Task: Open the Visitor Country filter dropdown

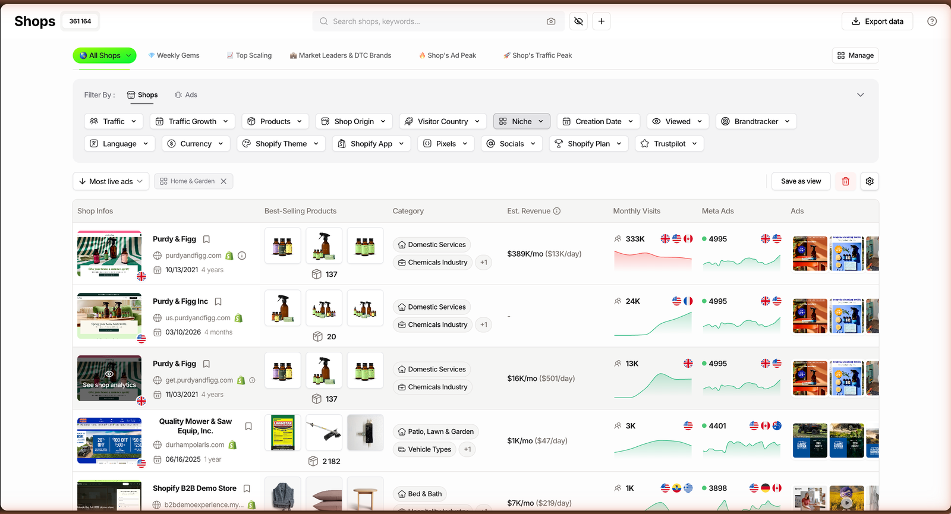Action: pyautogui.click(x=443, y=121)
